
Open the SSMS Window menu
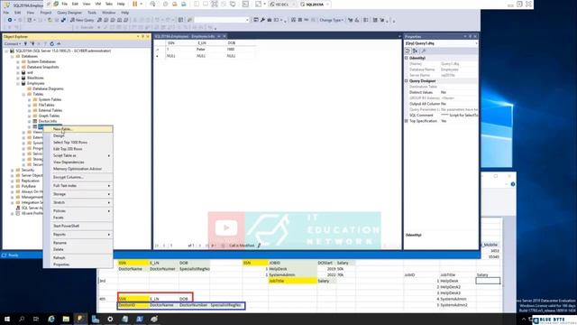click(x=108, y=13)
